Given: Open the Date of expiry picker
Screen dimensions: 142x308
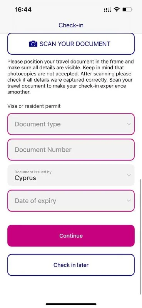Looking at the screenshot, I should coord(71,201).
